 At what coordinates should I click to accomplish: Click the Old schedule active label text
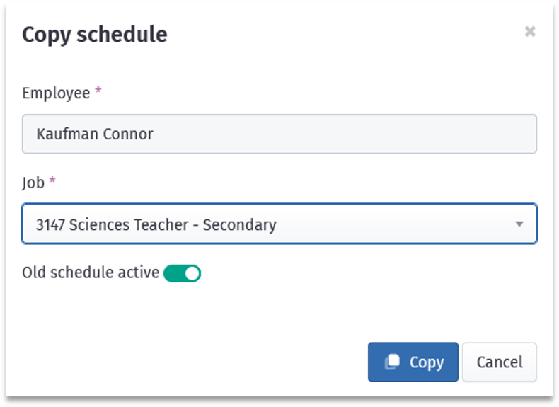pos(91,273)
